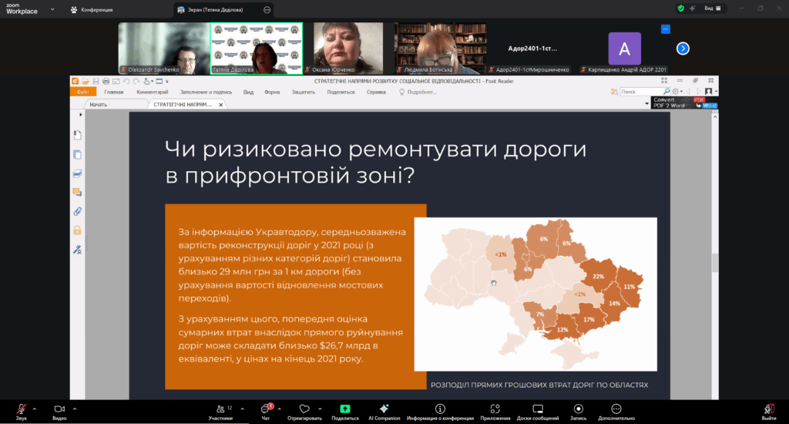
Task: Show next participants with blue arrow
Action: point(682,48)
